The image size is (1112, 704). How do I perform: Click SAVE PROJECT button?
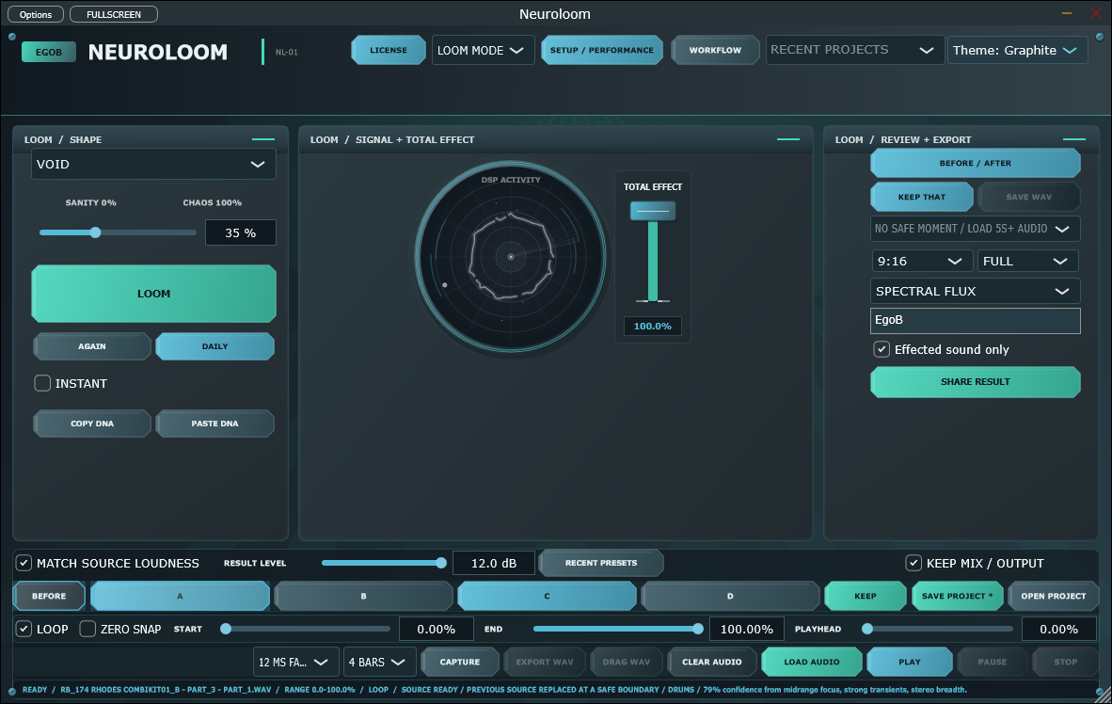(958, 596)
